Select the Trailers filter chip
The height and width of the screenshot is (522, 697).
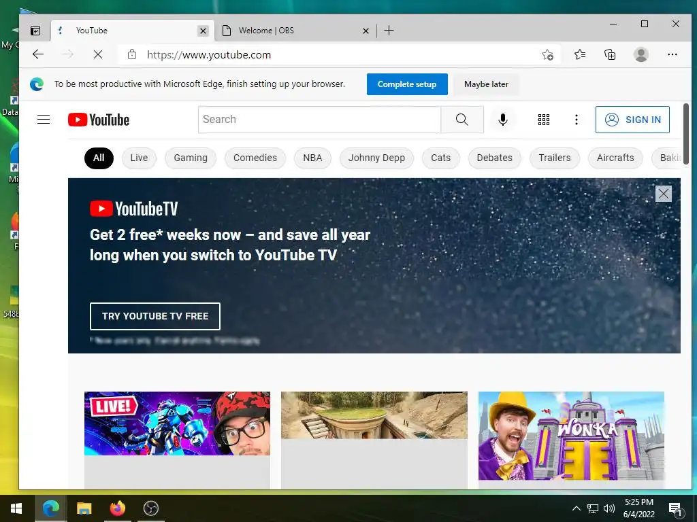coord(554,158)
